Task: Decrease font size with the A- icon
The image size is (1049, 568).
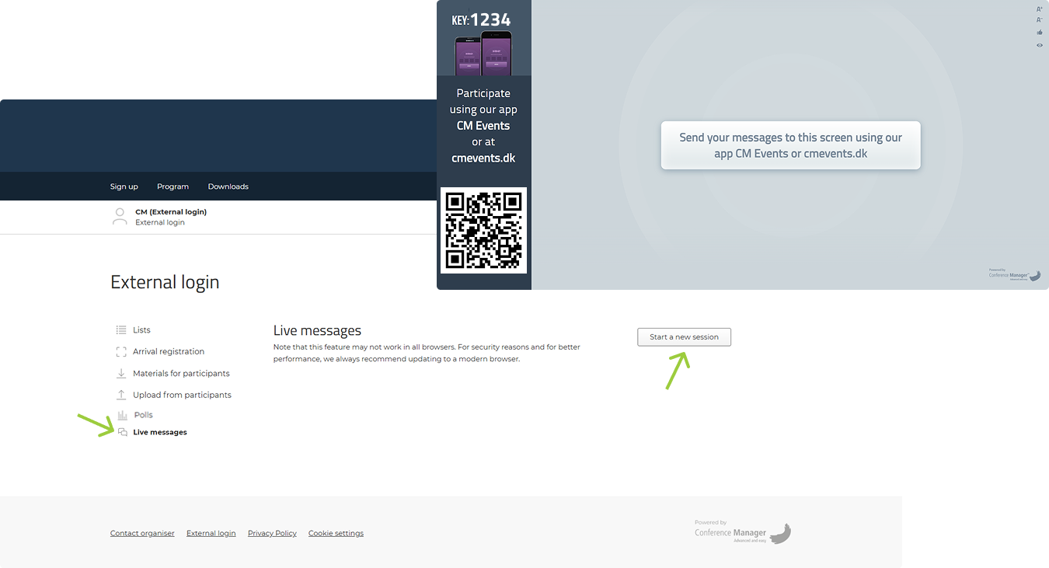Action: (x=1040, y=20)
